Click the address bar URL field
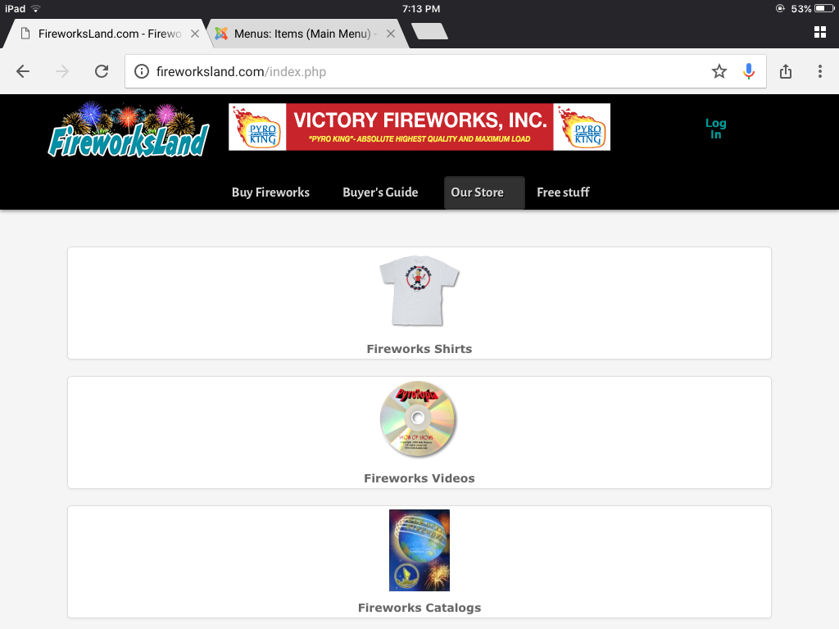The height and width of the screenshot is (629, 839). (x=428, y=71)
